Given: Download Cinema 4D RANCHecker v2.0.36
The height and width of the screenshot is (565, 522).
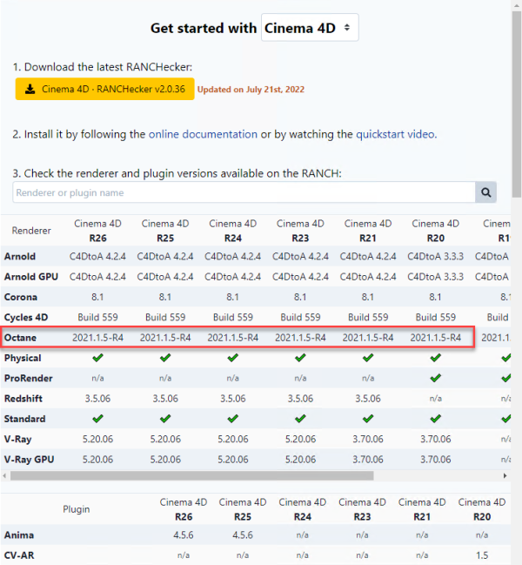Looking at the screenshot, I should [x=104, y=89].
